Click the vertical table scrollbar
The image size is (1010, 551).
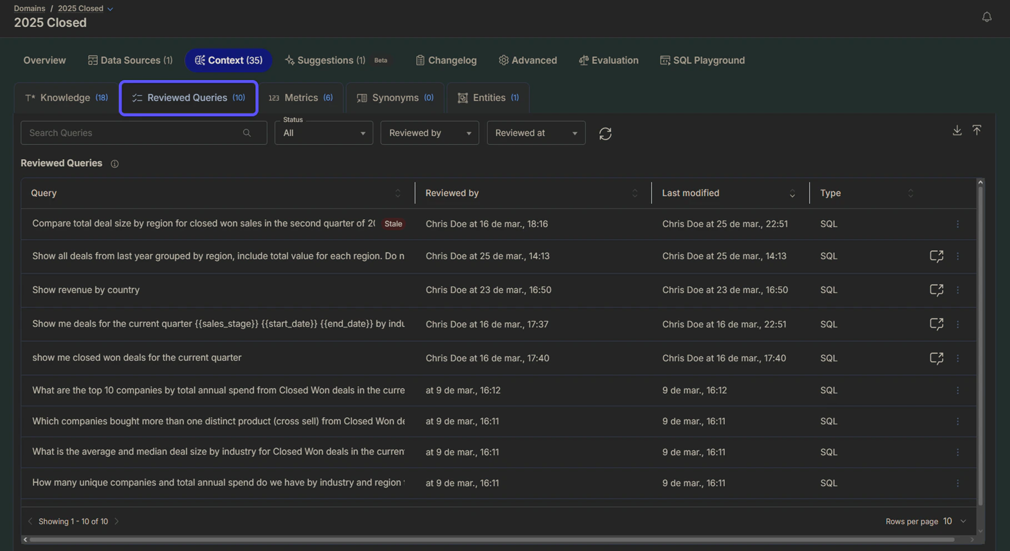[980, 346]
